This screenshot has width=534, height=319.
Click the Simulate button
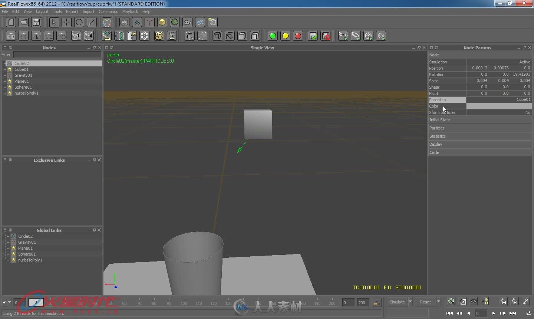[x=397, y=302]
